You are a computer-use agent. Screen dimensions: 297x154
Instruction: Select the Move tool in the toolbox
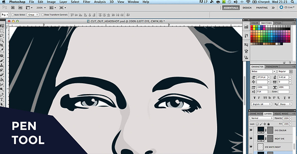tap(2, 26)
